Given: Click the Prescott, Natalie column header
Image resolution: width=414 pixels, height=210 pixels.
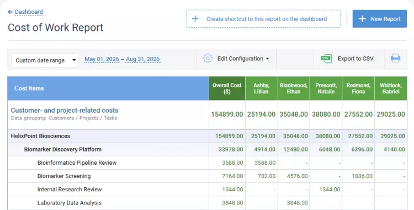Looking at the screenshot, I should click(326, 88).
